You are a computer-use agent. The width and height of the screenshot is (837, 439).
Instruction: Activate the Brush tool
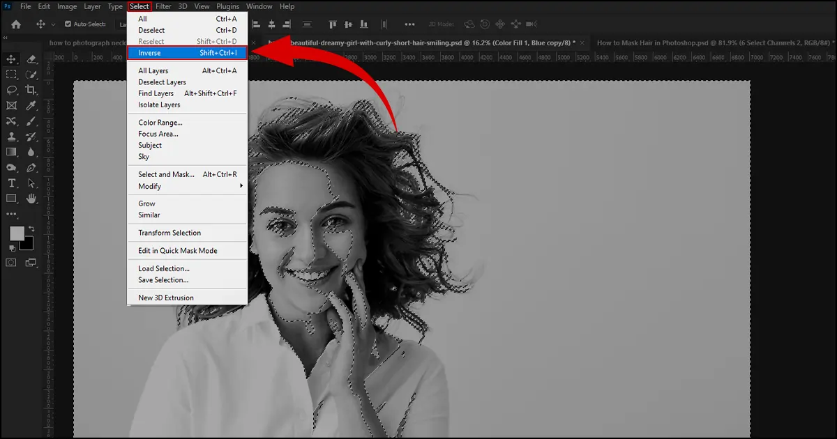pyautogui.click(x=31, y=121)
